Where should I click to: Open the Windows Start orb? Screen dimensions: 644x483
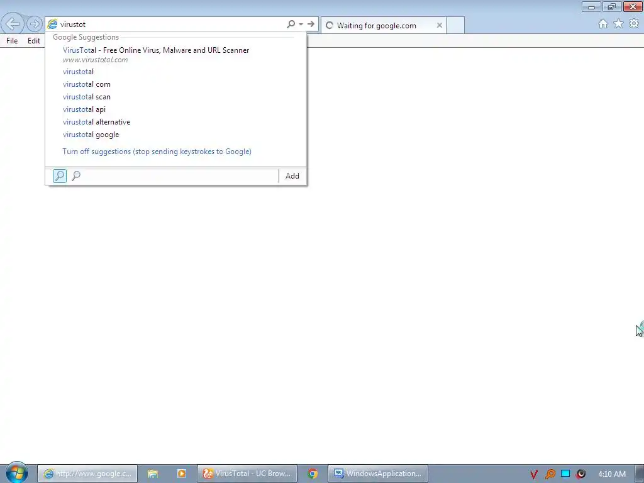[17, 472]
